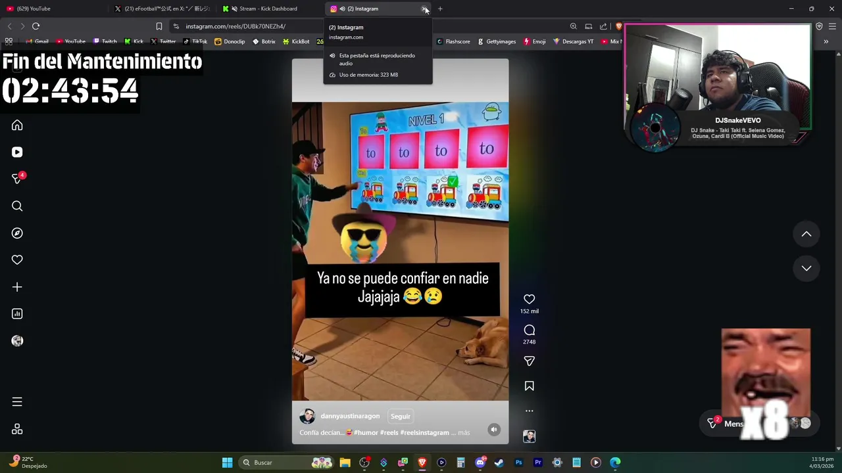Open reel comments bubble icon
The width and height of the screenshot is (842, 473).
pyautogui.click(x=529, y=330)
